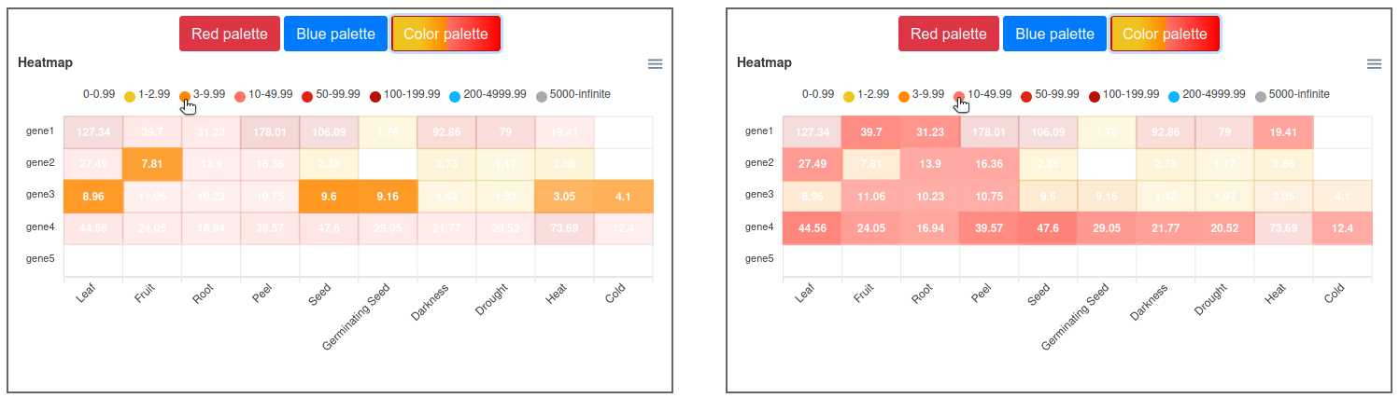The height and width of the screenshot is (398, 1399).
Task: Click the 7.81 orange cell in left heatmap
Action: pos(152,164)
